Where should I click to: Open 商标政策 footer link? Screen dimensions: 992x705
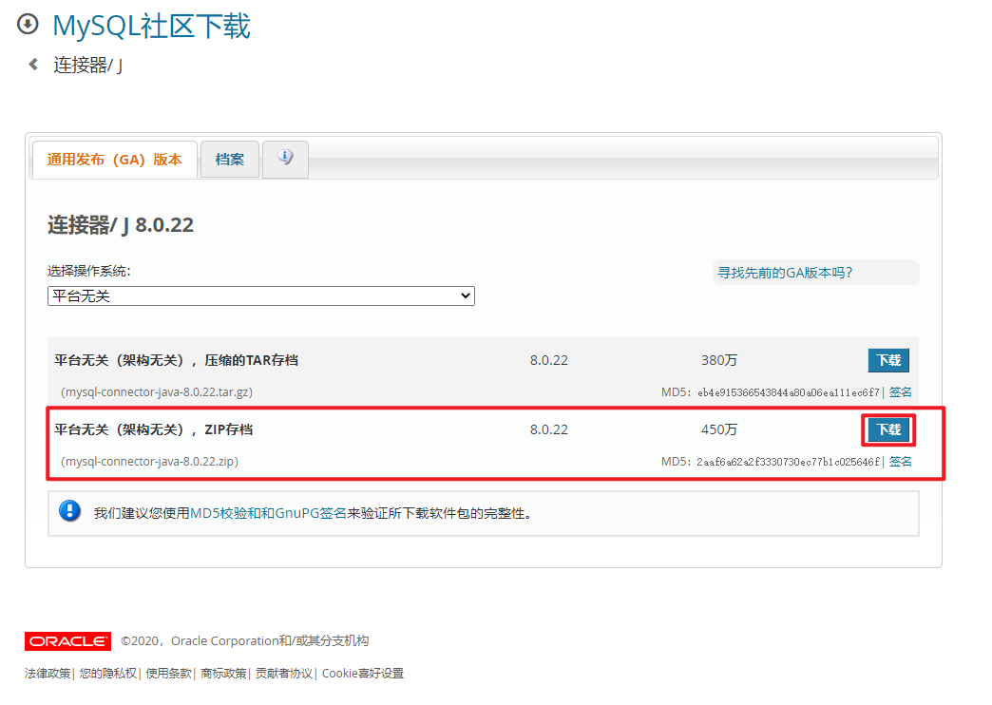(223, 674)
